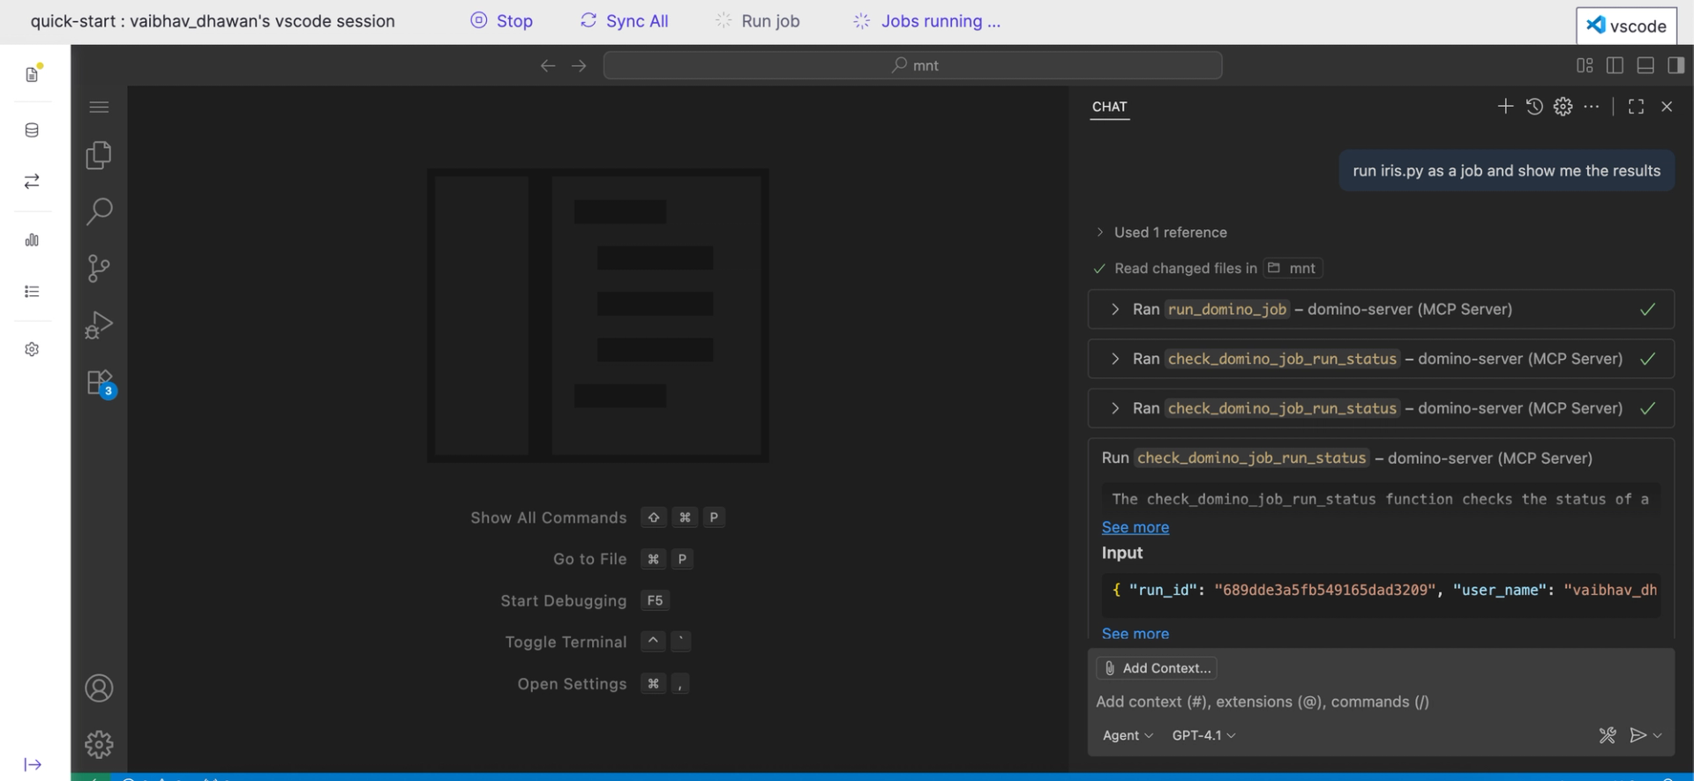This screenshot has height=781, width=1694.
Task: Click the 'run iris.py as a job' message
Action: pos(1506,171)
